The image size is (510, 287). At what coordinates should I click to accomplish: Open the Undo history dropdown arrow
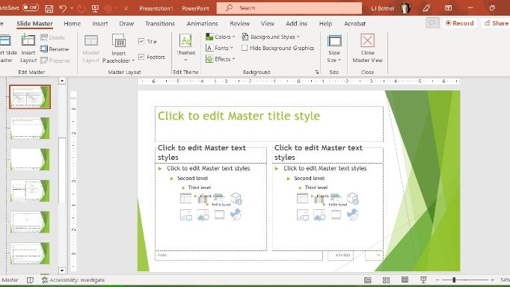coord(72,8)
